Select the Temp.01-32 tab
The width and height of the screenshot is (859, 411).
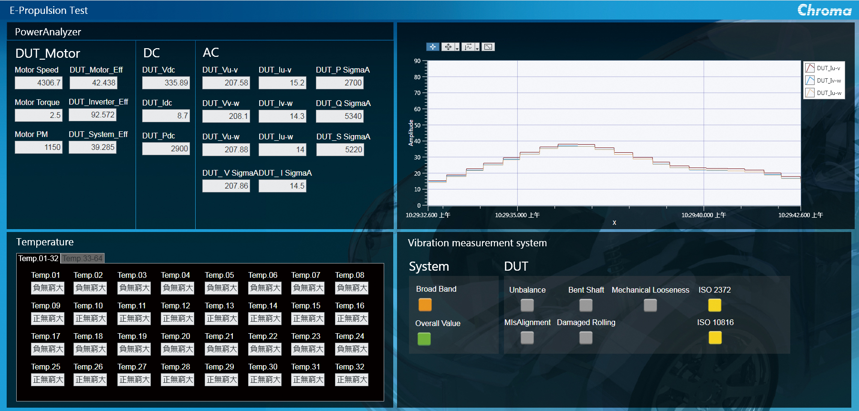38,258
